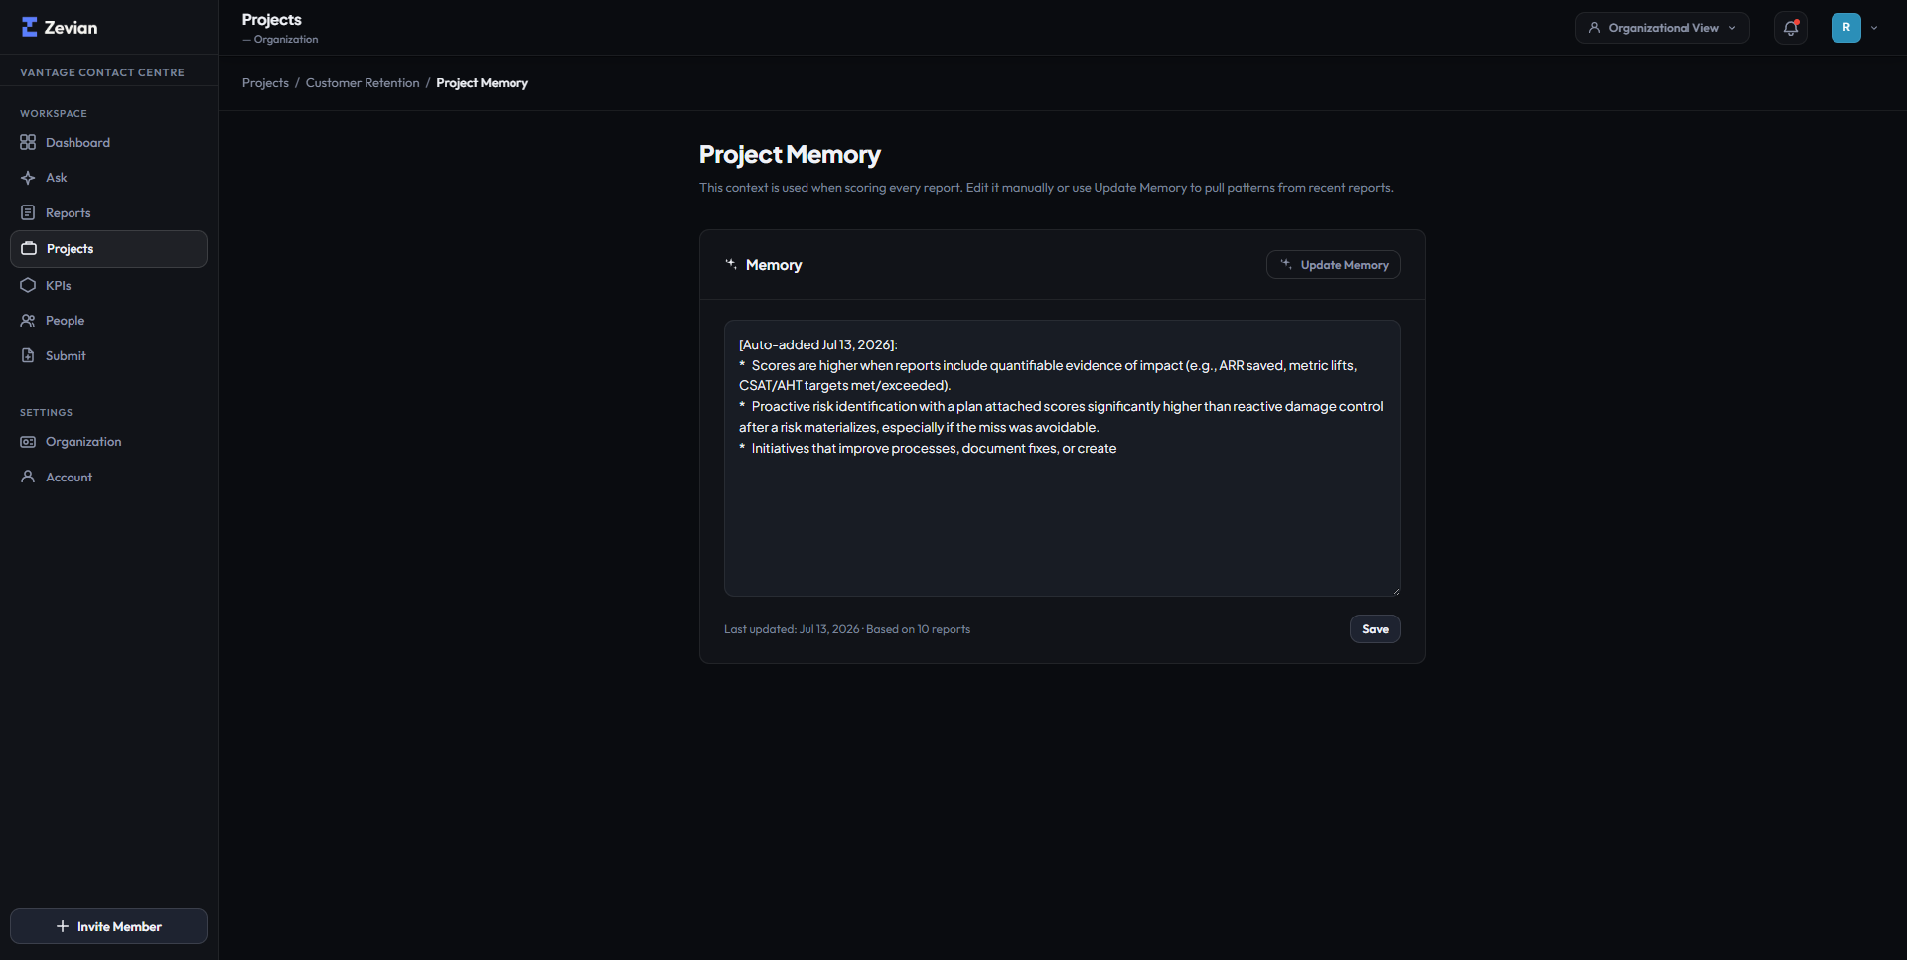This screenshot has width=1907, height=960.
Task: Open the Dashboard grid icon
Action: click(x=28, y=142)
